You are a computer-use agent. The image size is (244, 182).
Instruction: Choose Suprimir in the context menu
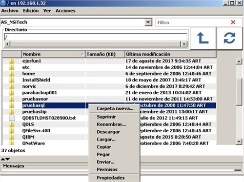point(115,117)
